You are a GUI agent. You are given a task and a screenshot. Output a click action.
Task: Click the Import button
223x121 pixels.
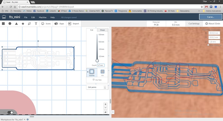[x=74, y=23]
